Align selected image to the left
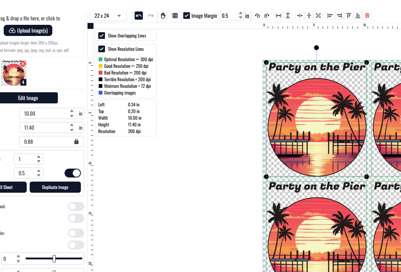The height and width of the screenshot is (272, 401). [330, 16]
